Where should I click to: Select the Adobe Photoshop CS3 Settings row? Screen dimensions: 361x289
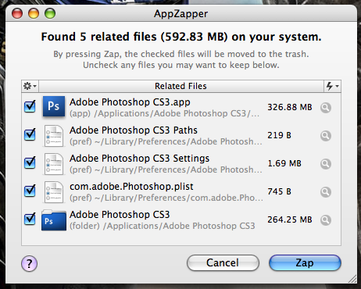point(181,164)
